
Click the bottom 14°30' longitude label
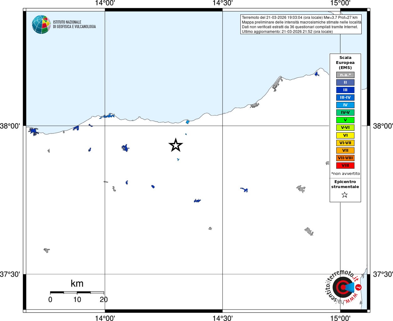tap(223, 318)
